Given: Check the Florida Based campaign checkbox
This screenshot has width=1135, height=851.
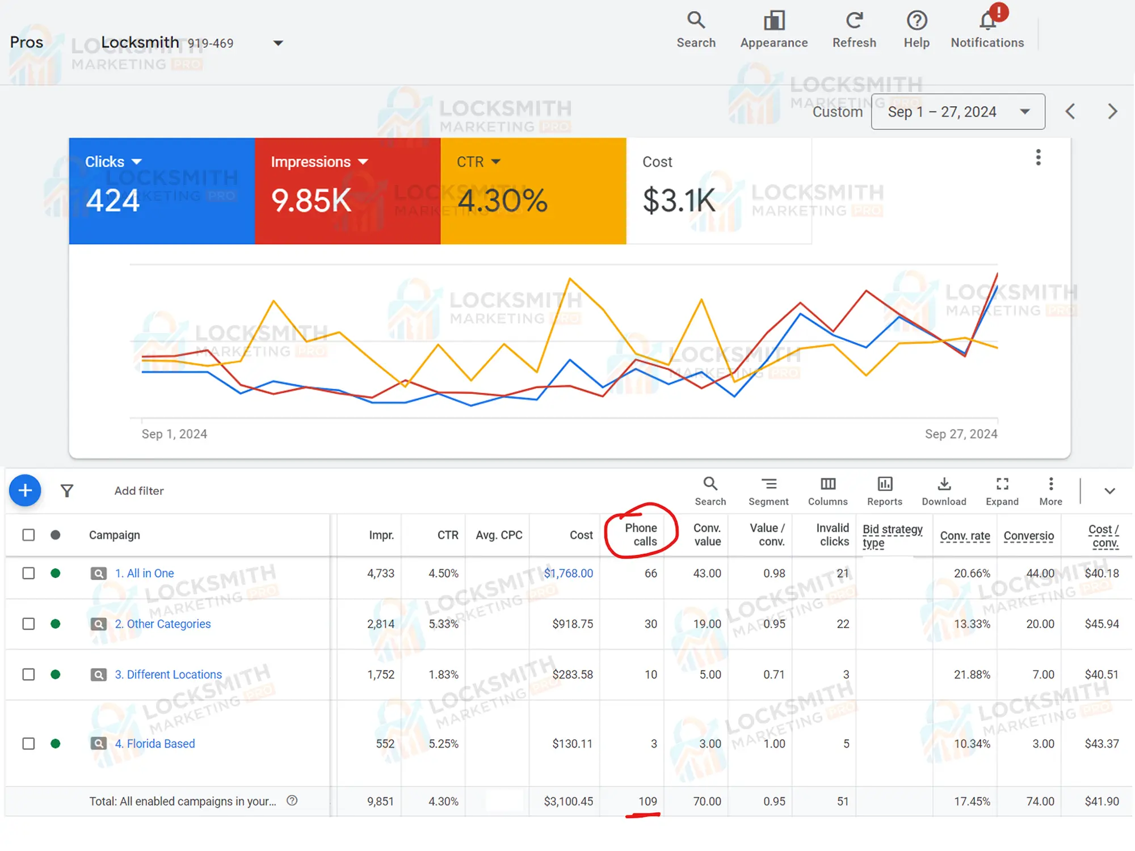Looking at the screenshot, I should point(28,743).
